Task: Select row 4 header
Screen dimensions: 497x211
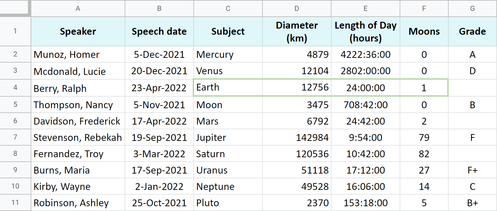Action: point(15,88)
